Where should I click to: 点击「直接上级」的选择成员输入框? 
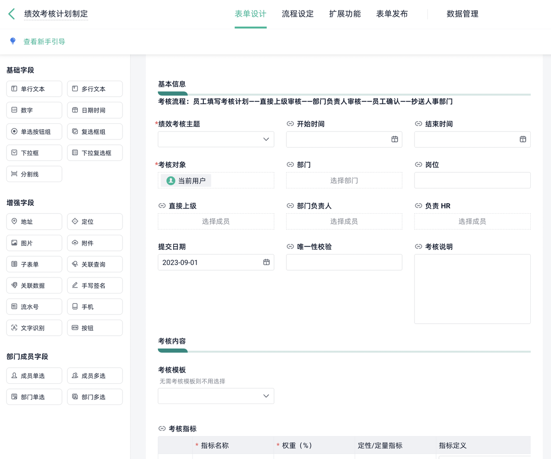point(216,221)
